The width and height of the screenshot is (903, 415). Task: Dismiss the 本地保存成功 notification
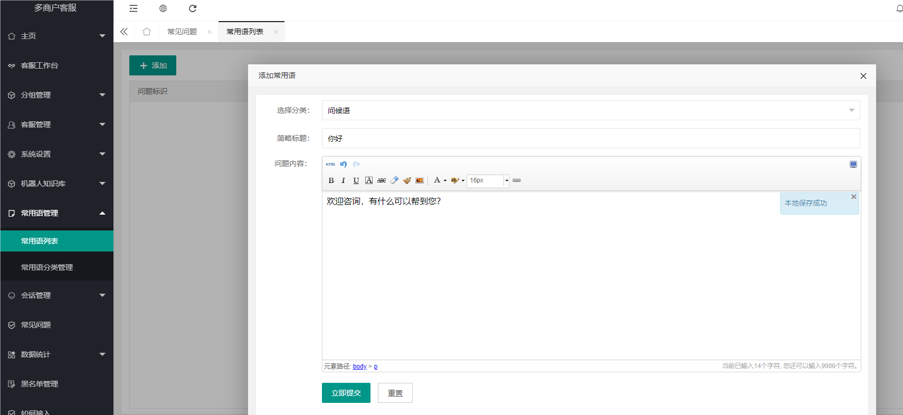[x=853, y=197]
